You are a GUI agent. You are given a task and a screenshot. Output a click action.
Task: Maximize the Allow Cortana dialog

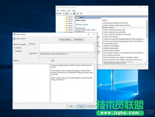coord(88,34)
